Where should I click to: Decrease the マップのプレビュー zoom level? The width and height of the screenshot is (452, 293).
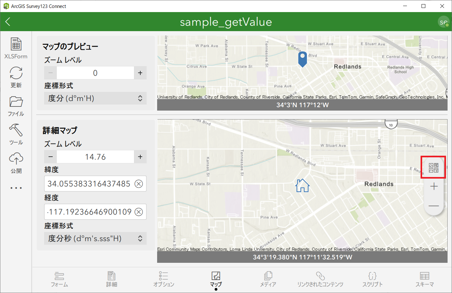[x=50, y=73]
